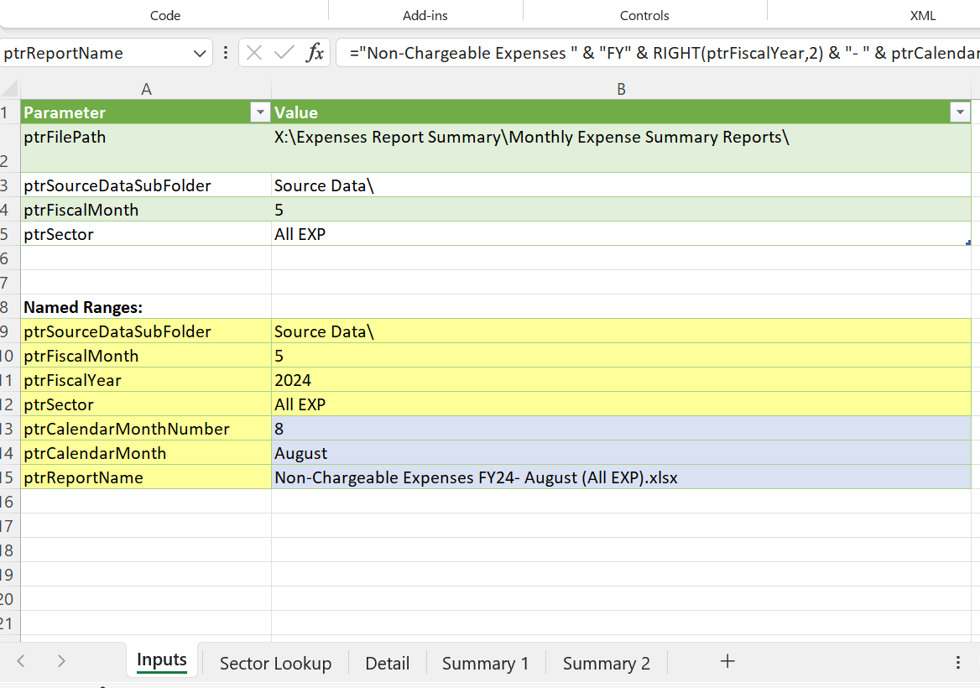This screenshot has width=980, height=688.
Task: Select the Controls ribbon tab
Action: click(644, 15)
